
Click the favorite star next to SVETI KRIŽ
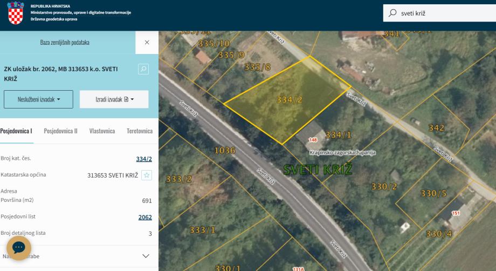tap(147, 175)
